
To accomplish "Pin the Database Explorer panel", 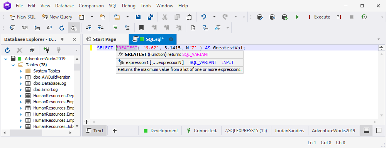I will click(x=63, y=39).
